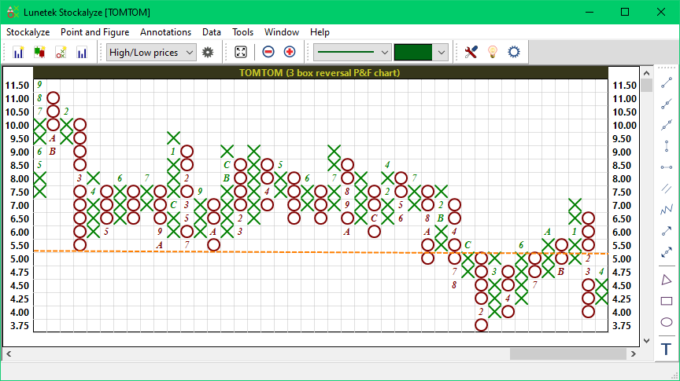The height and width of the screenshot is (381, 680).
Task: Open the Point and Figure menu
Action: (95, 32)
